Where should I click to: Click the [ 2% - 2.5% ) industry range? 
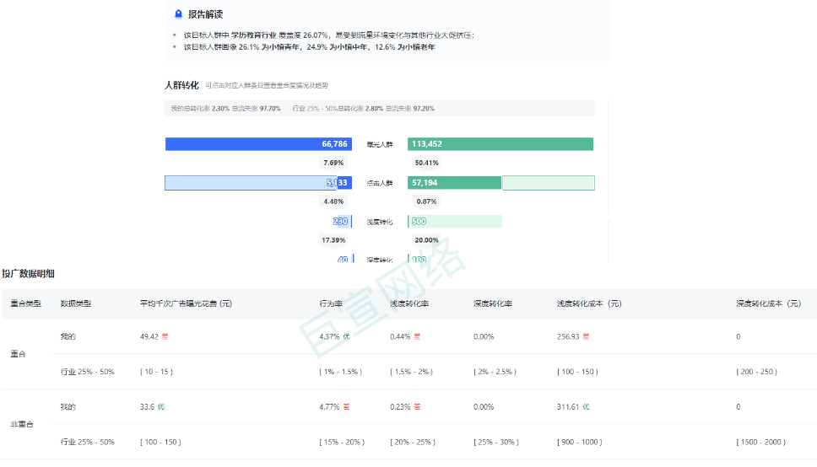[495, 372]
